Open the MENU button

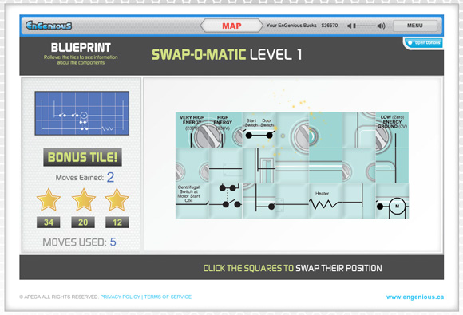(415, 26)
